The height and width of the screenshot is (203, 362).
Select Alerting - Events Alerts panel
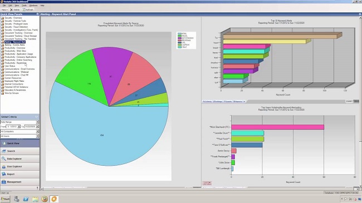(14, 45)
